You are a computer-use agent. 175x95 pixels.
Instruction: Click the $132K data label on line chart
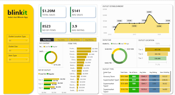[x=129, y=21]
